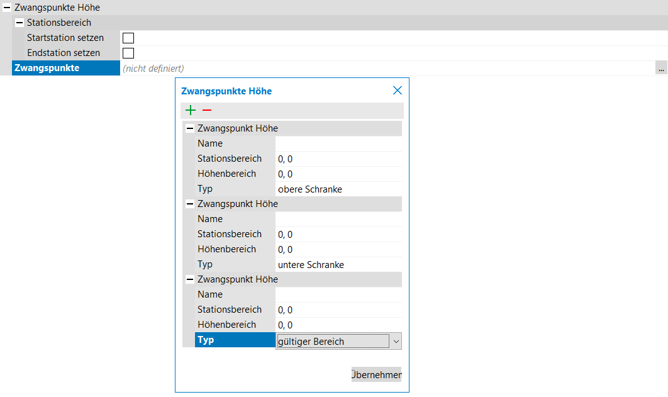Screen dimensions: 668x397
Task: Click the third entry's Name field
Action: pos(338,295)
